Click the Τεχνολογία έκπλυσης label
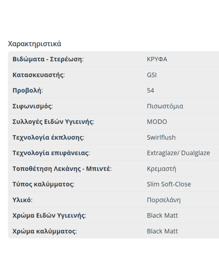 48,137
